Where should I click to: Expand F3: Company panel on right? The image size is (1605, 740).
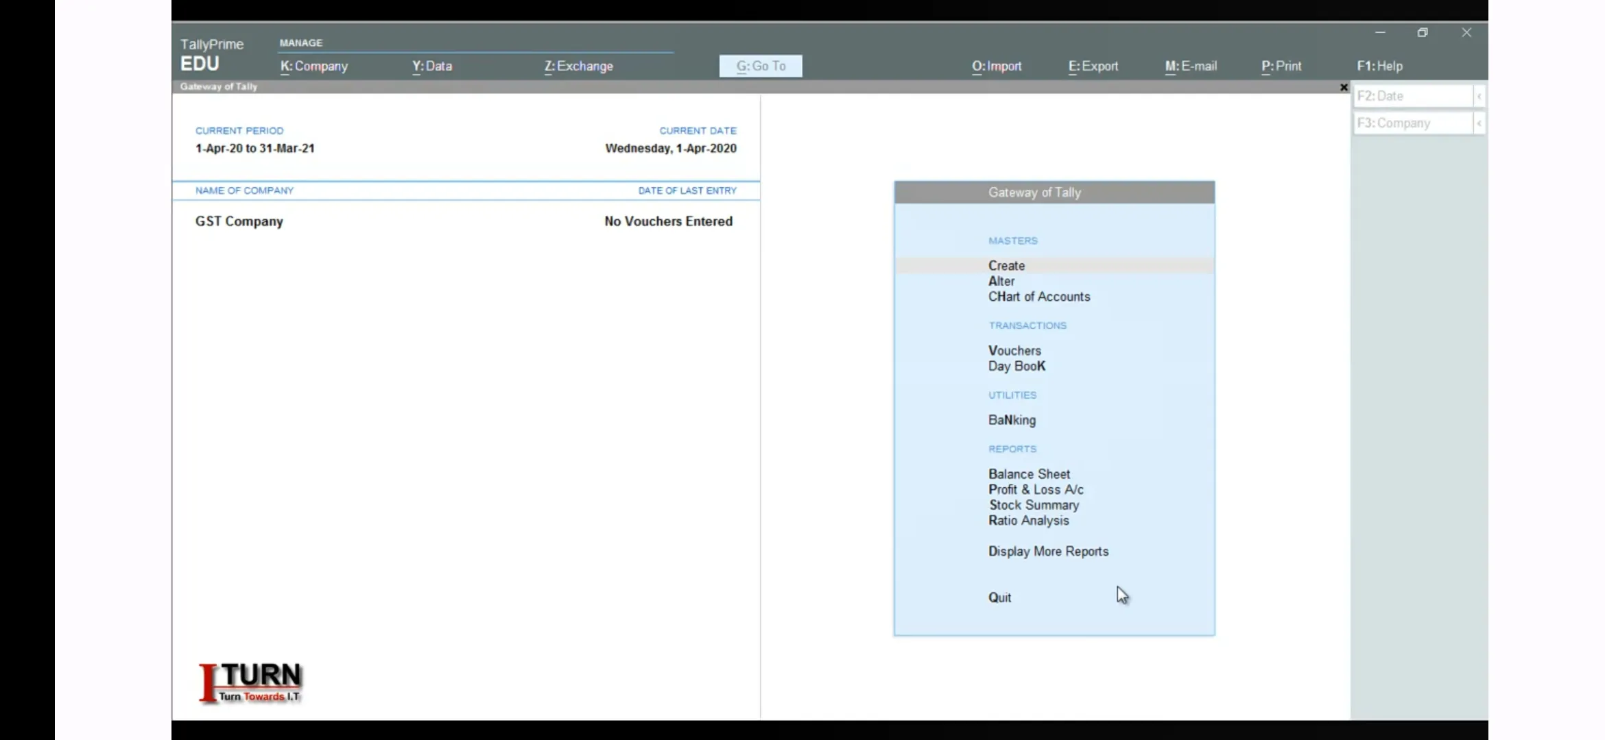point(1480,122)
